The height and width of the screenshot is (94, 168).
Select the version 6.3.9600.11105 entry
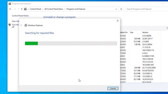coord(148,56)
